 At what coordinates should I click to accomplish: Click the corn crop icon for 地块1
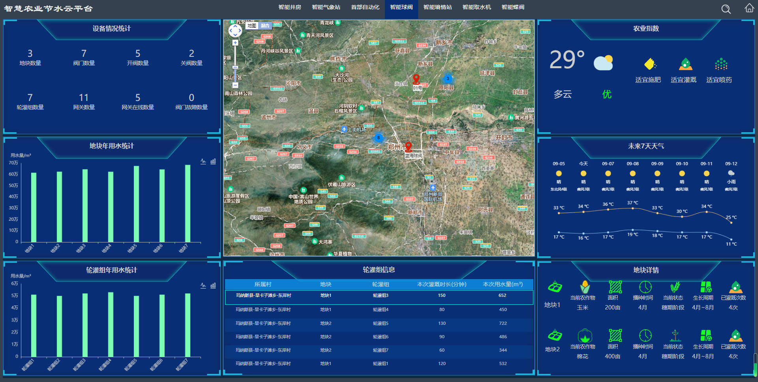[x=585, y=287]
